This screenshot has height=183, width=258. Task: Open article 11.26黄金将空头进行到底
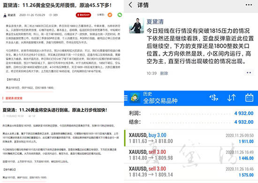coord(55,110)
